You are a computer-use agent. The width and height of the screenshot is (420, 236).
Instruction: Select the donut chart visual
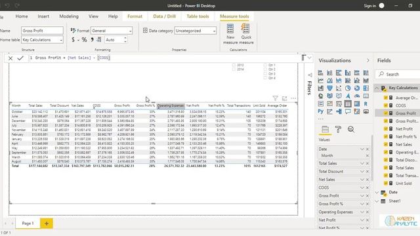(x=357, y=88)
